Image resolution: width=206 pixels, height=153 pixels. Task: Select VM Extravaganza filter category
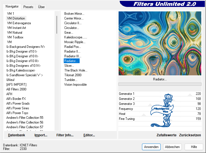point(19,23)
